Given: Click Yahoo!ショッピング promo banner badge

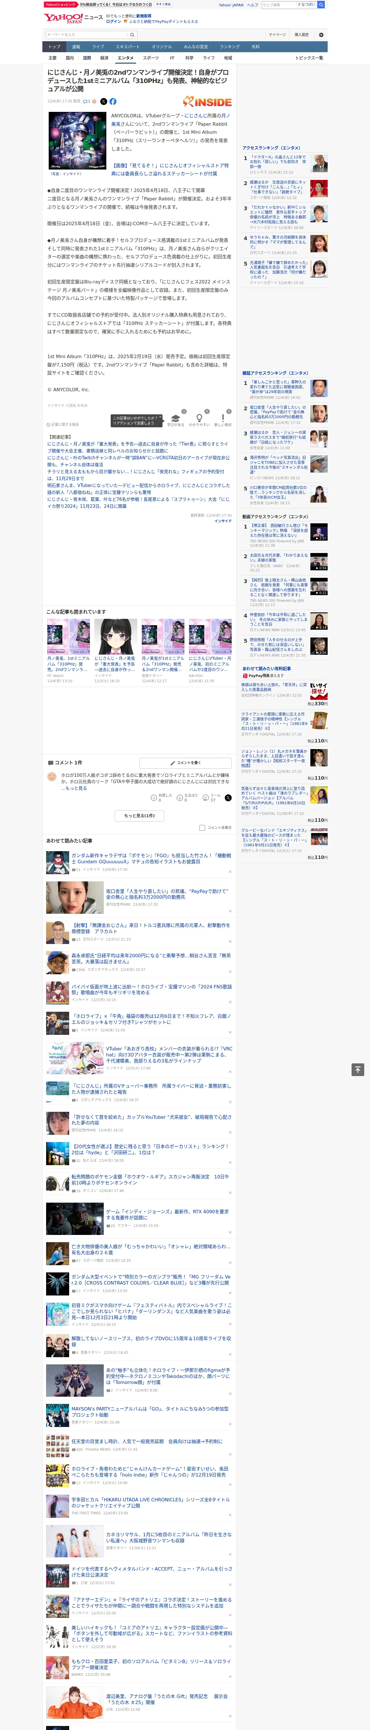Looking at the screenshot, I should click(x=61, y=4).
